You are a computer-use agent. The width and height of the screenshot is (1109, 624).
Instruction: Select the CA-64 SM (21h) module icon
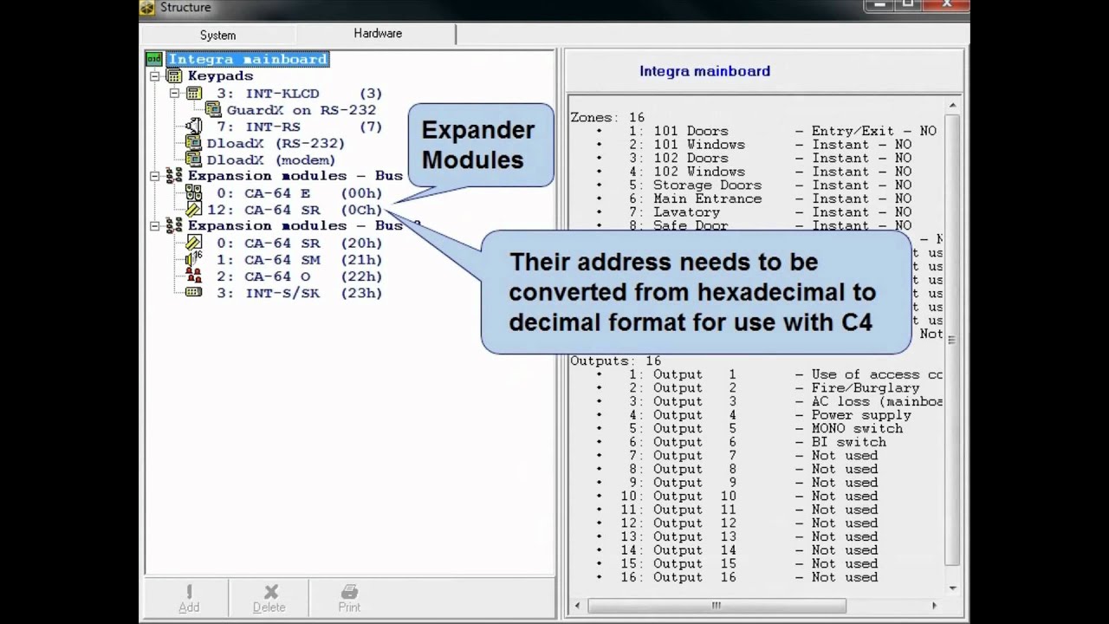(x=193, y=259)
